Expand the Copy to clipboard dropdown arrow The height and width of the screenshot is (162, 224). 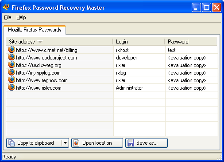coord(65,143)
